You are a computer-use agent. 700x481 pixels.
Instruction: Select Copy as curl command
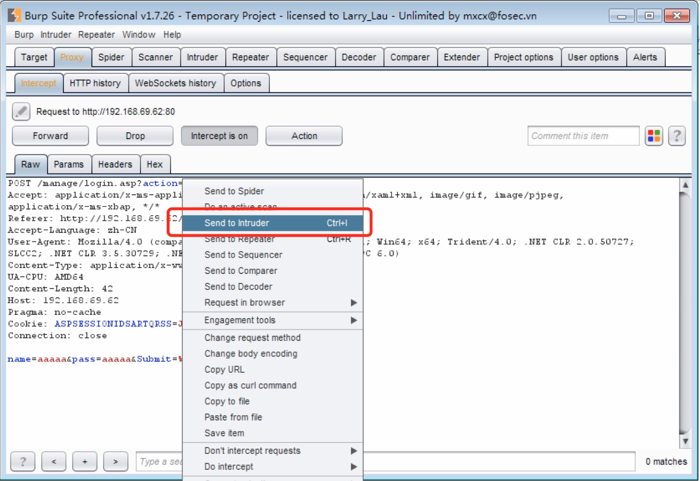tap(273, 385)
